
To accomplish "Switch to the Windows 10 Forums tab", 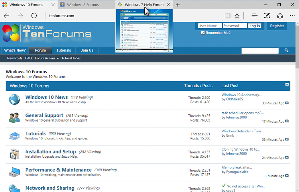I will [x=26, y=5].
